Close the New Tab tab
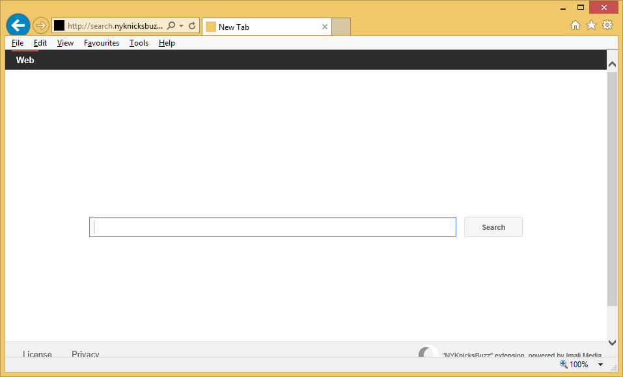623x377 pixels. [325, 27]
